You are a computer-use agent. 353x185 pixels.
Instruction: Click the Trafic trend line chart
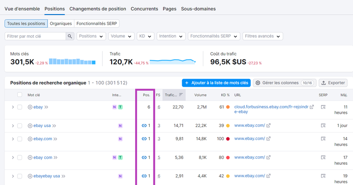click(x=173, y=62)
